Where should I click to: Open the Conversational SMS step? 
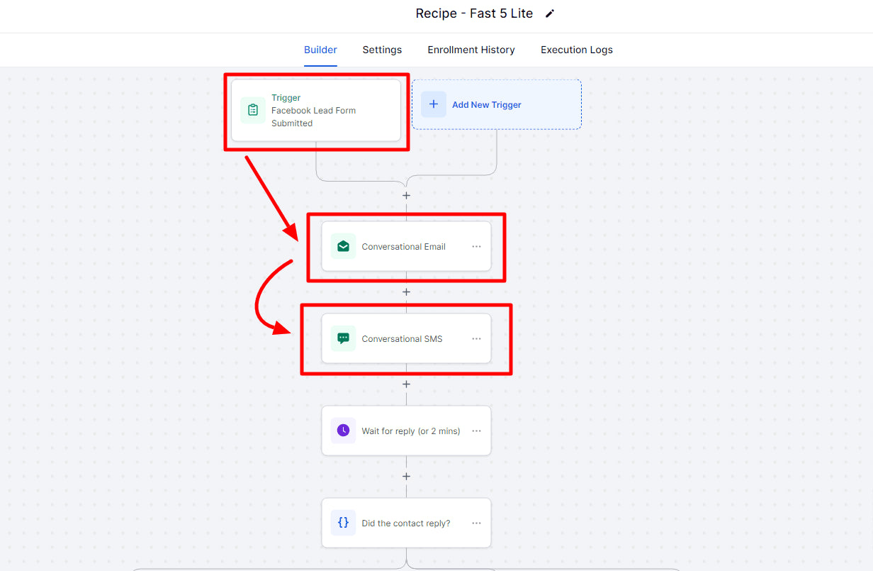tap(406, 338)
